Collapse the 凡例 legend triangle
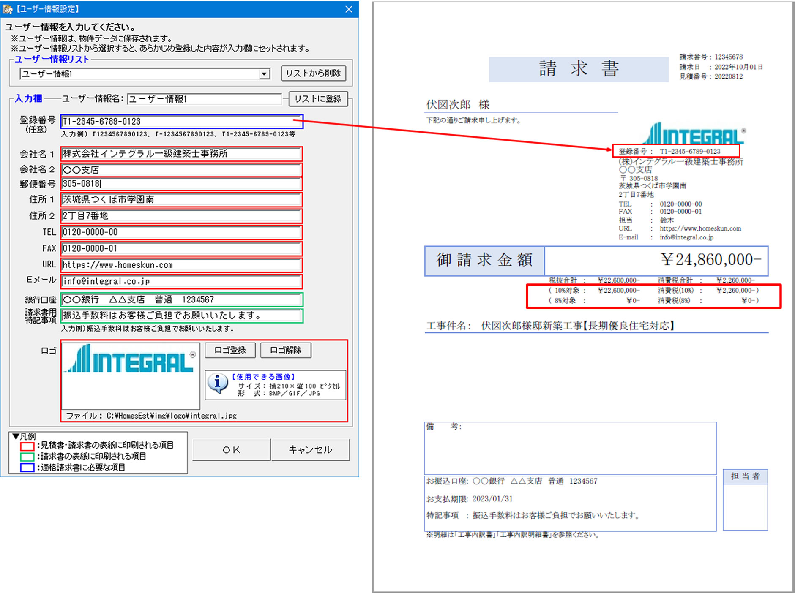Image resolution: width=795 pixels, height=593 pixels. (16, 436)
